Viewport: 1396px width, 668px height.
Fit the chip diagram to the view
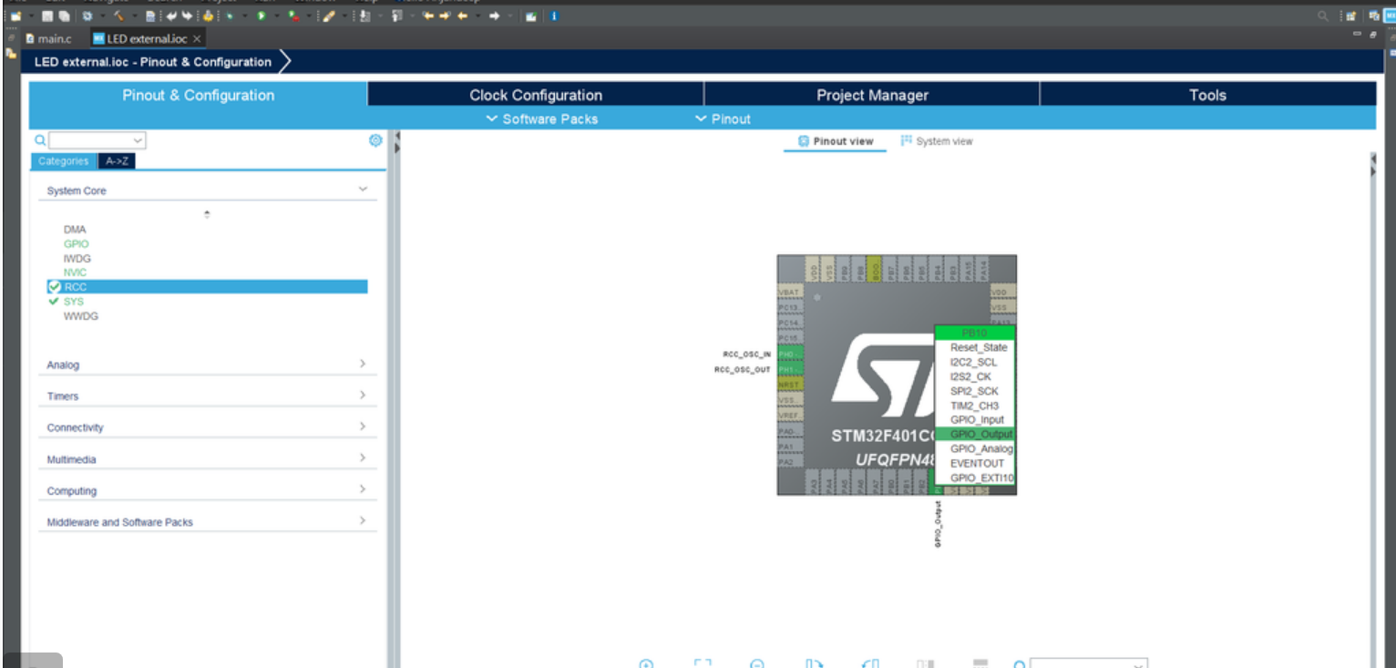coord(703,663)
